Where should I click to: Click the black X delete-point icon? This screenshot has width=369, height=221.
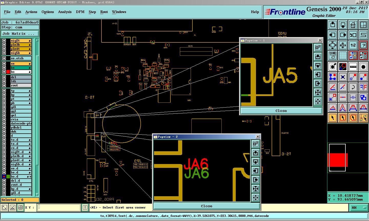click(x=343, y=77)
